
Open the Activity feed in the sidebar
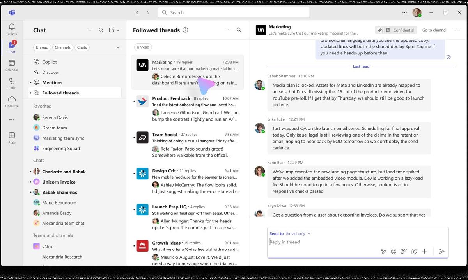[12, 29]
